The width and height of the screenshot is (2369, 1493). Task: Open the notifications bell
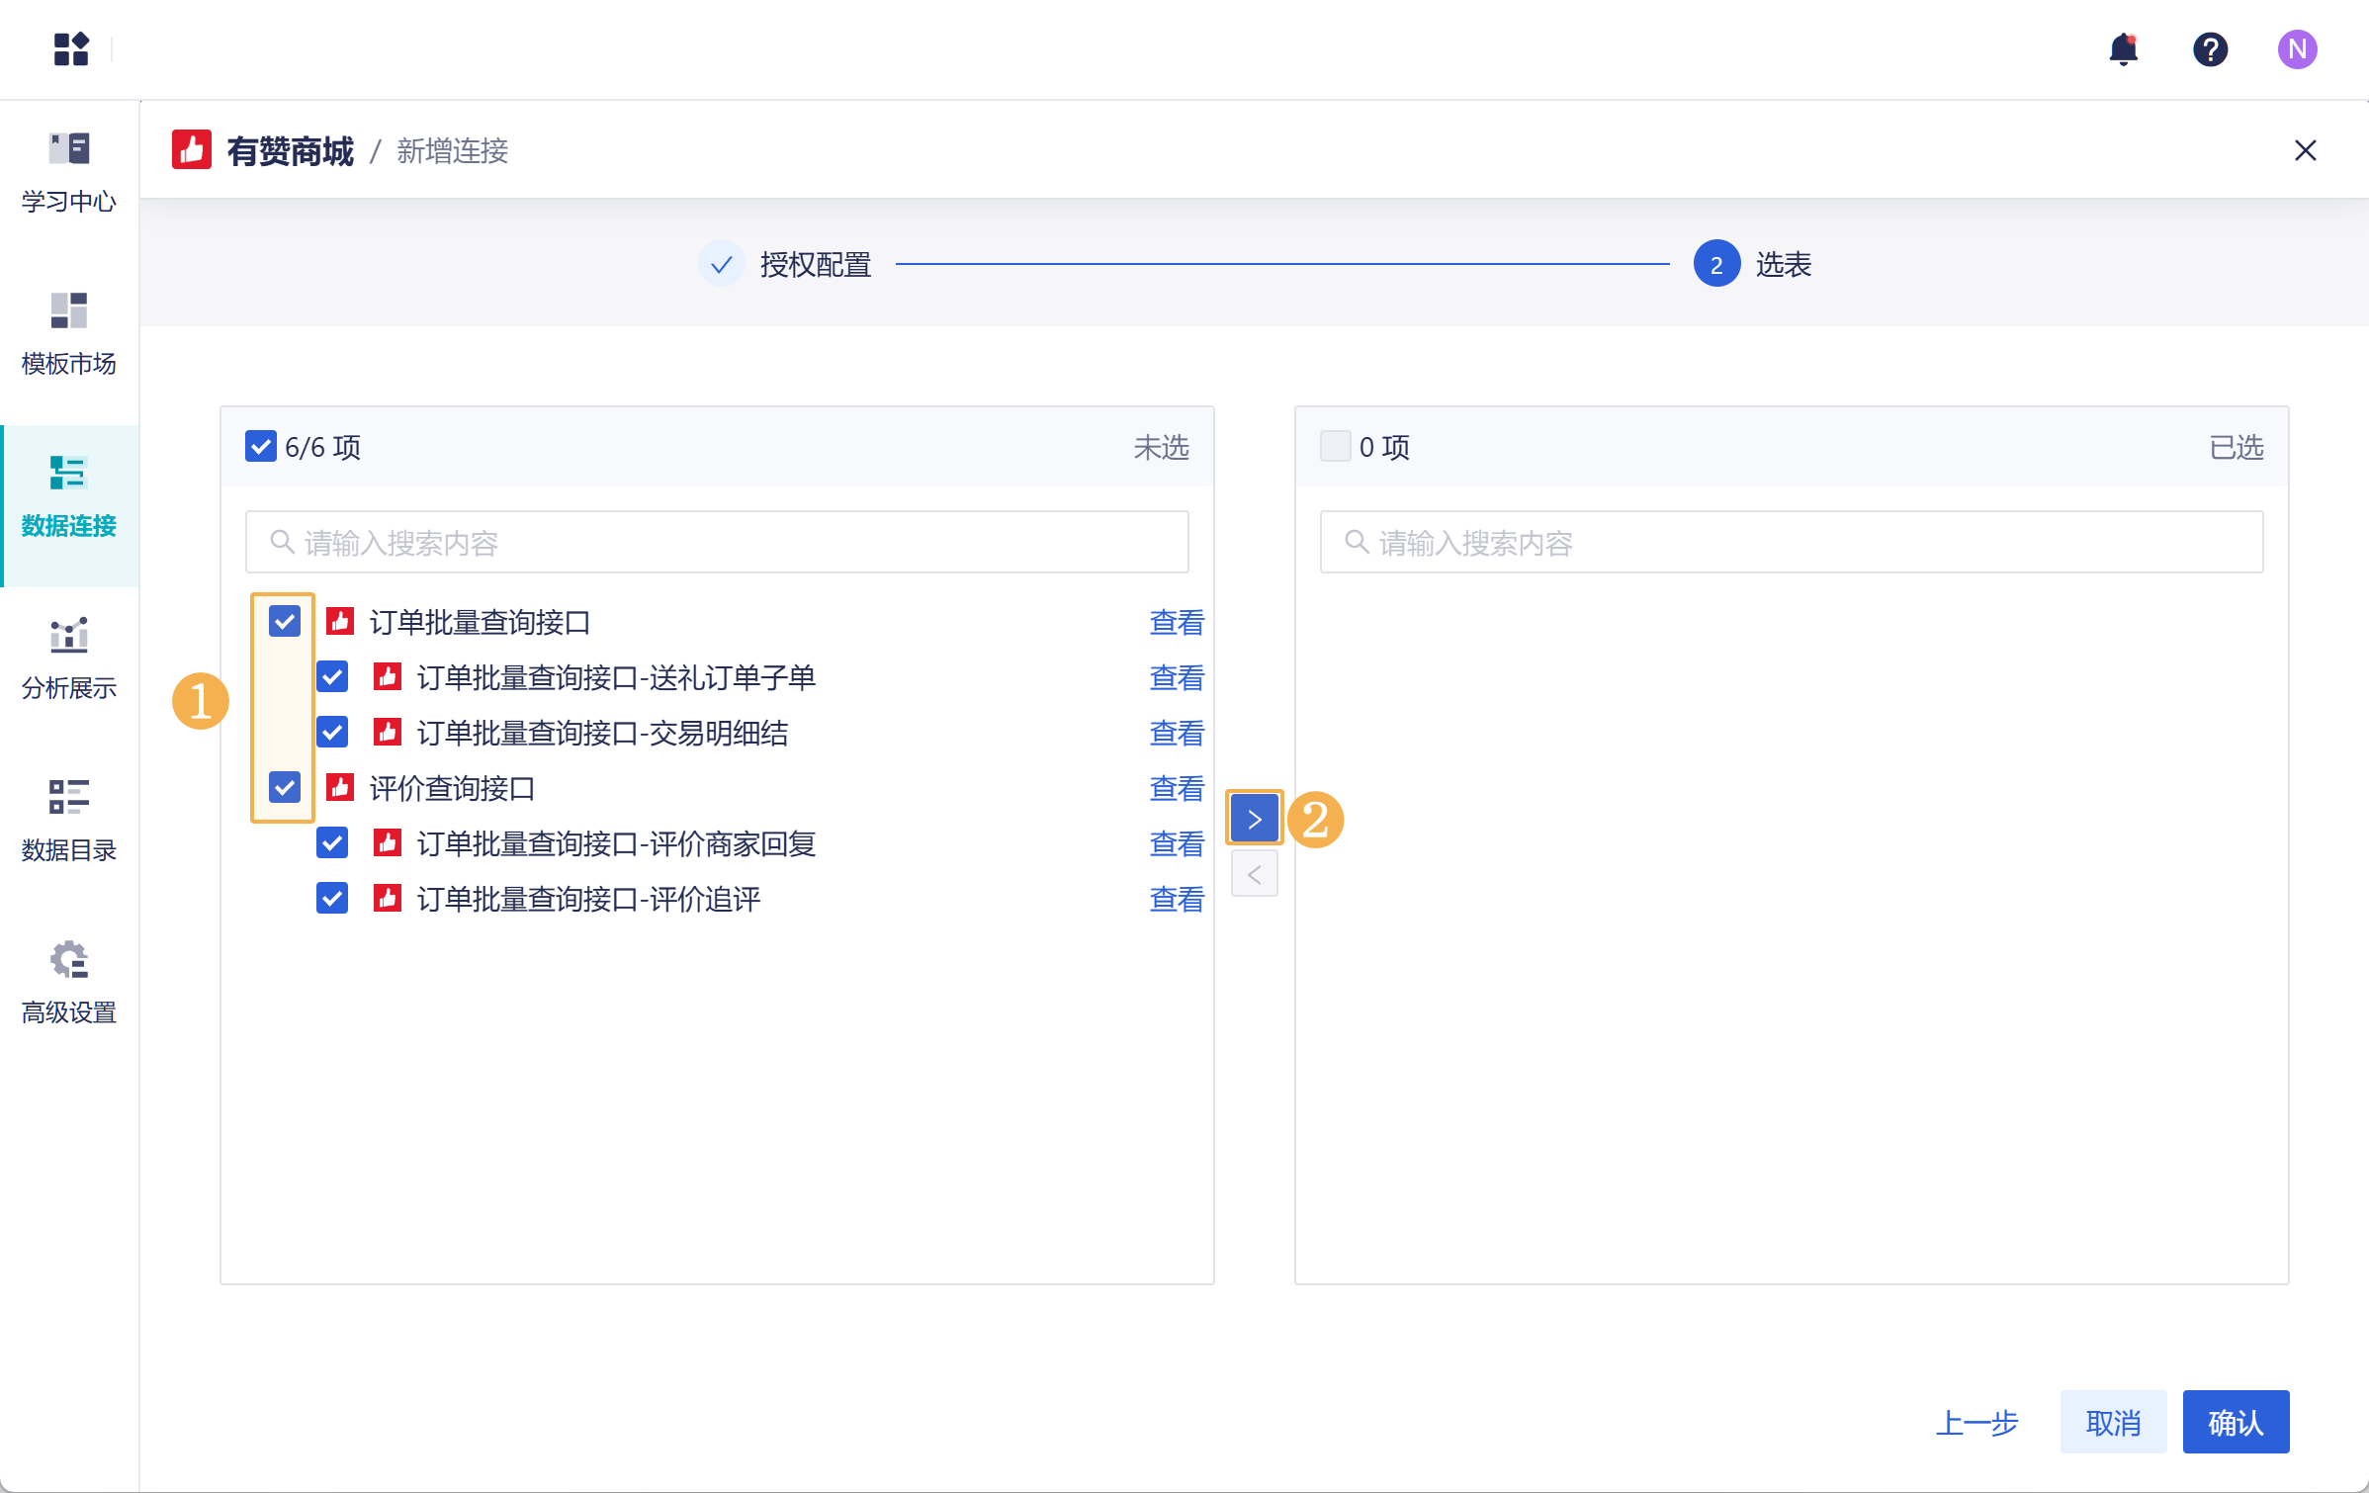[x=2122, y=48]
